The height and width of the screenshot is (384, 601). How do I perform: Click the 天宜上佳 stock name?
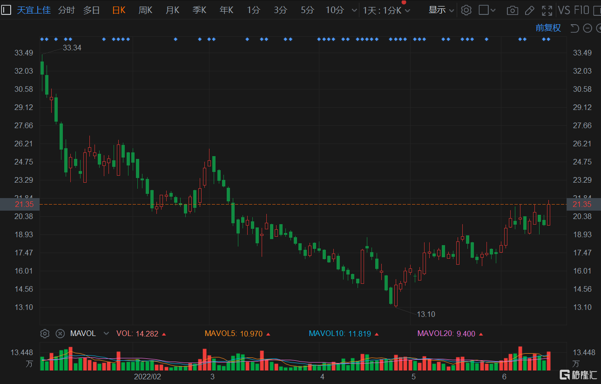[x=34, y=10]
